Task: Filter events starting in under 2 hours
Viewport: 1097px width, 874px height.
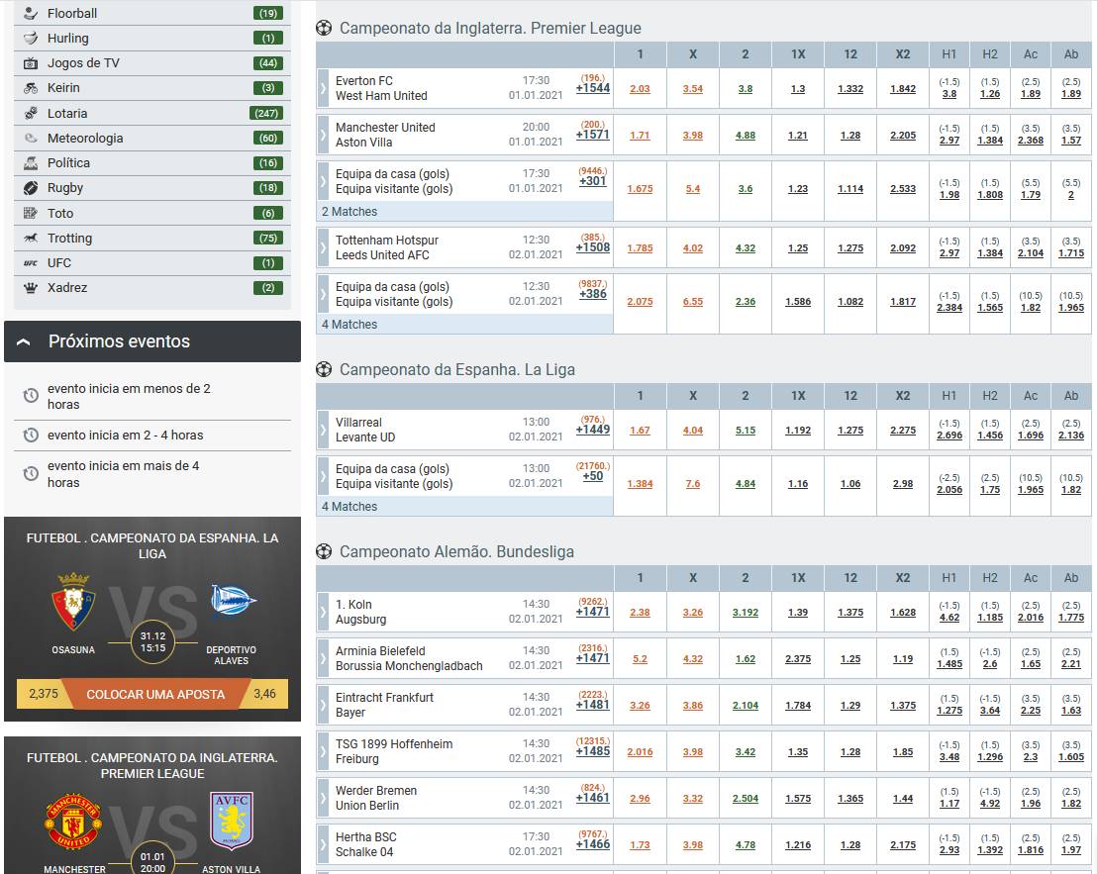Action: [152, 397]
